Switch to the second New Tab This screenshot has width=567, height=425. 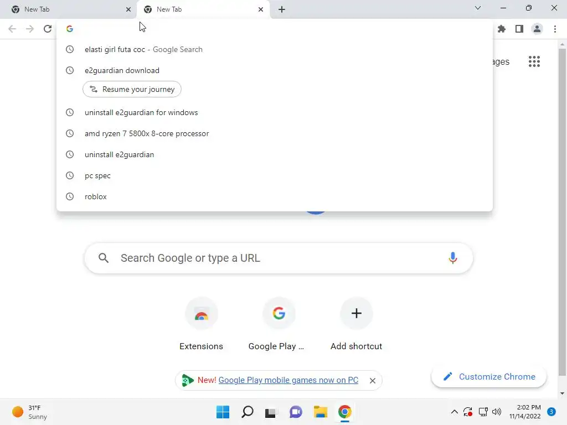(x=203, y=9)
